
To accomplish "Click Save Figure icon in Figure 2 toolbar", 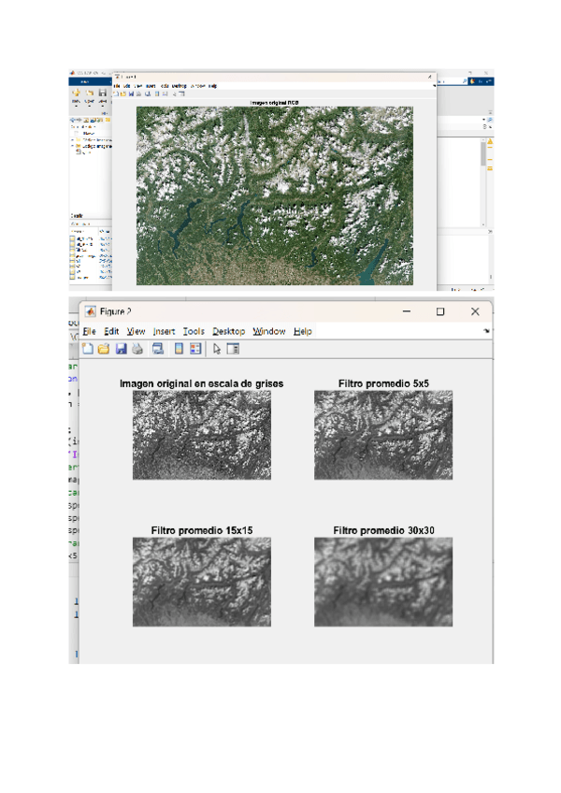I will point(121,349).
